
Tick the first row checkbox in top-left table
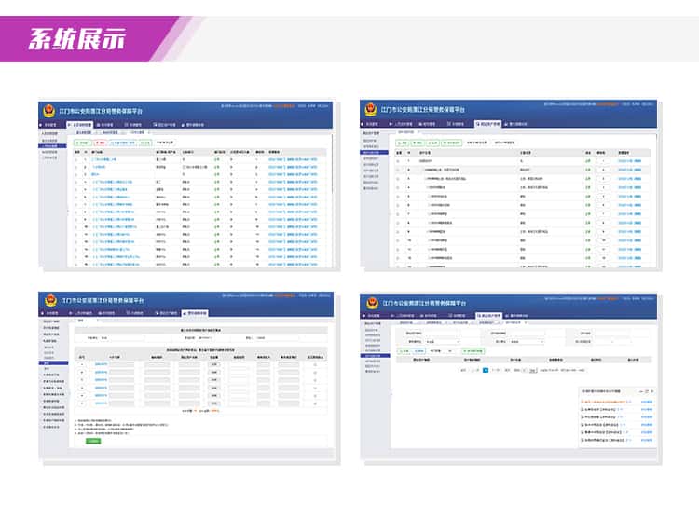pyautogui.click(x=76, y=160)
